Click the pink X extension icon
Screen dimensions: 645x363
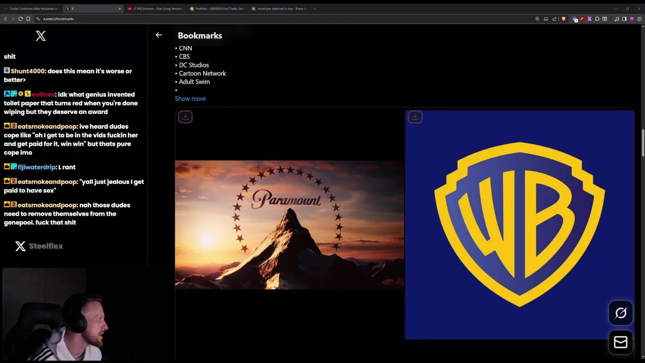click(590, 19)
